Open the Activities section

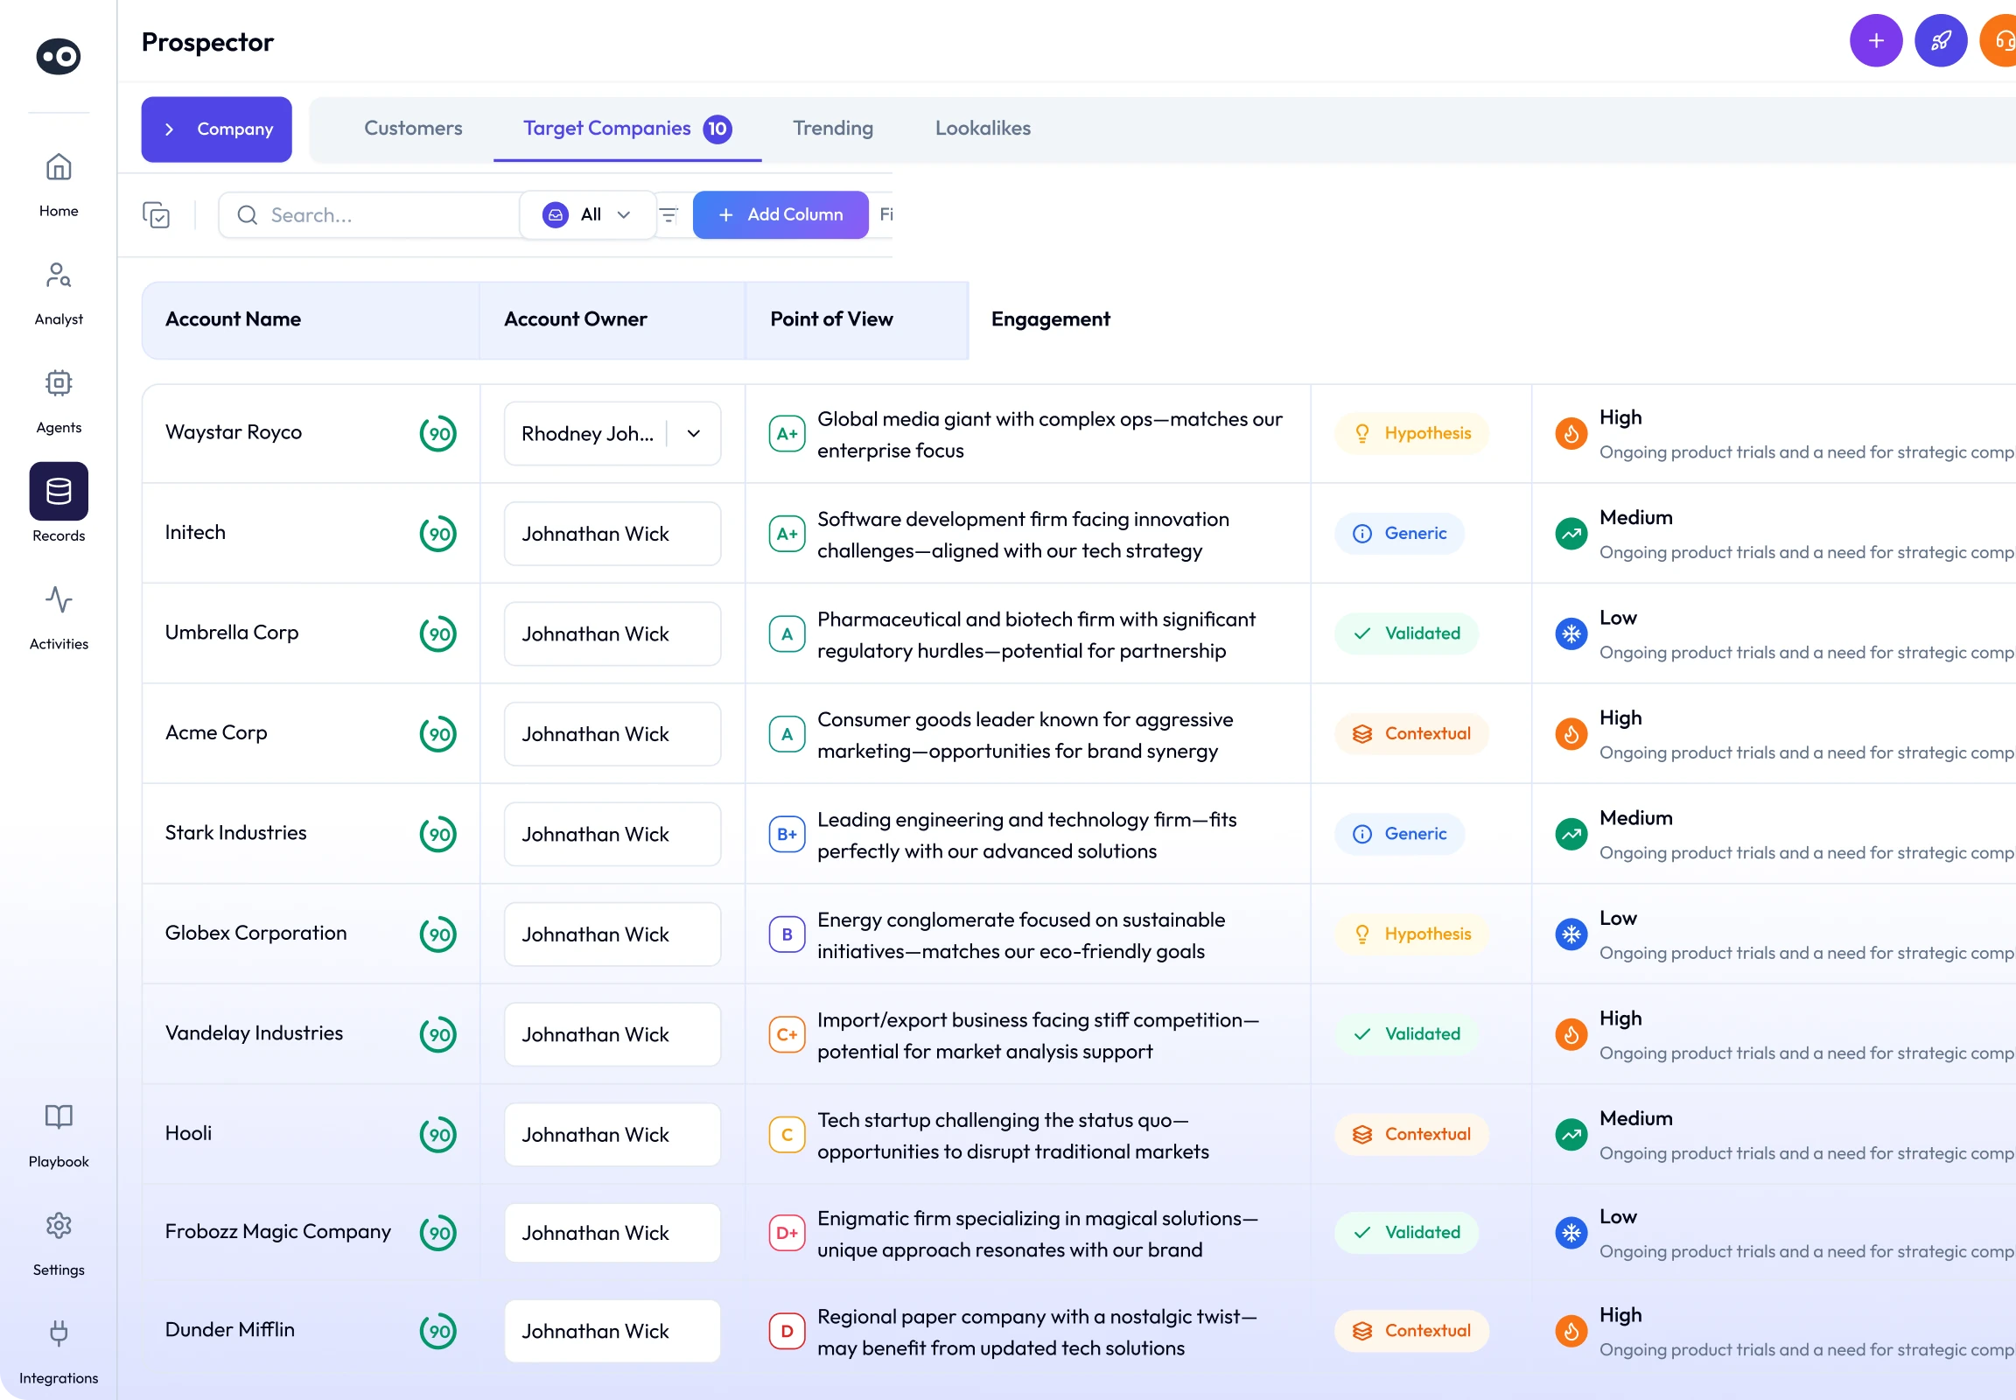[59, 618]
